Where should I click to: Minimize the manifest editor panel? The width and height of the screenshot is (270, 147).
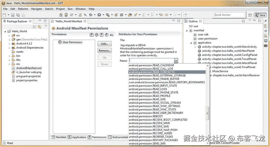point(173,20)
